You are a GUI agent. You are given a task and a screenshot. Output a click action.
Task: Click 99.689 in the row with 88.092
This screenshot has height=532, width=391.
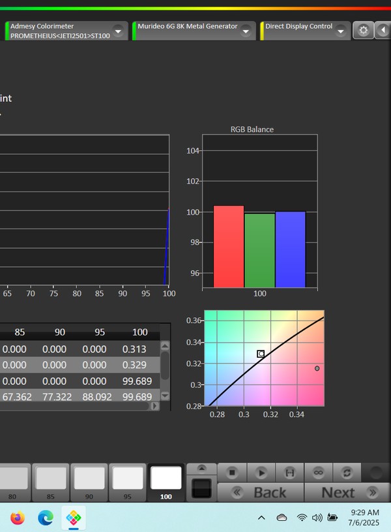click(137, 397)
